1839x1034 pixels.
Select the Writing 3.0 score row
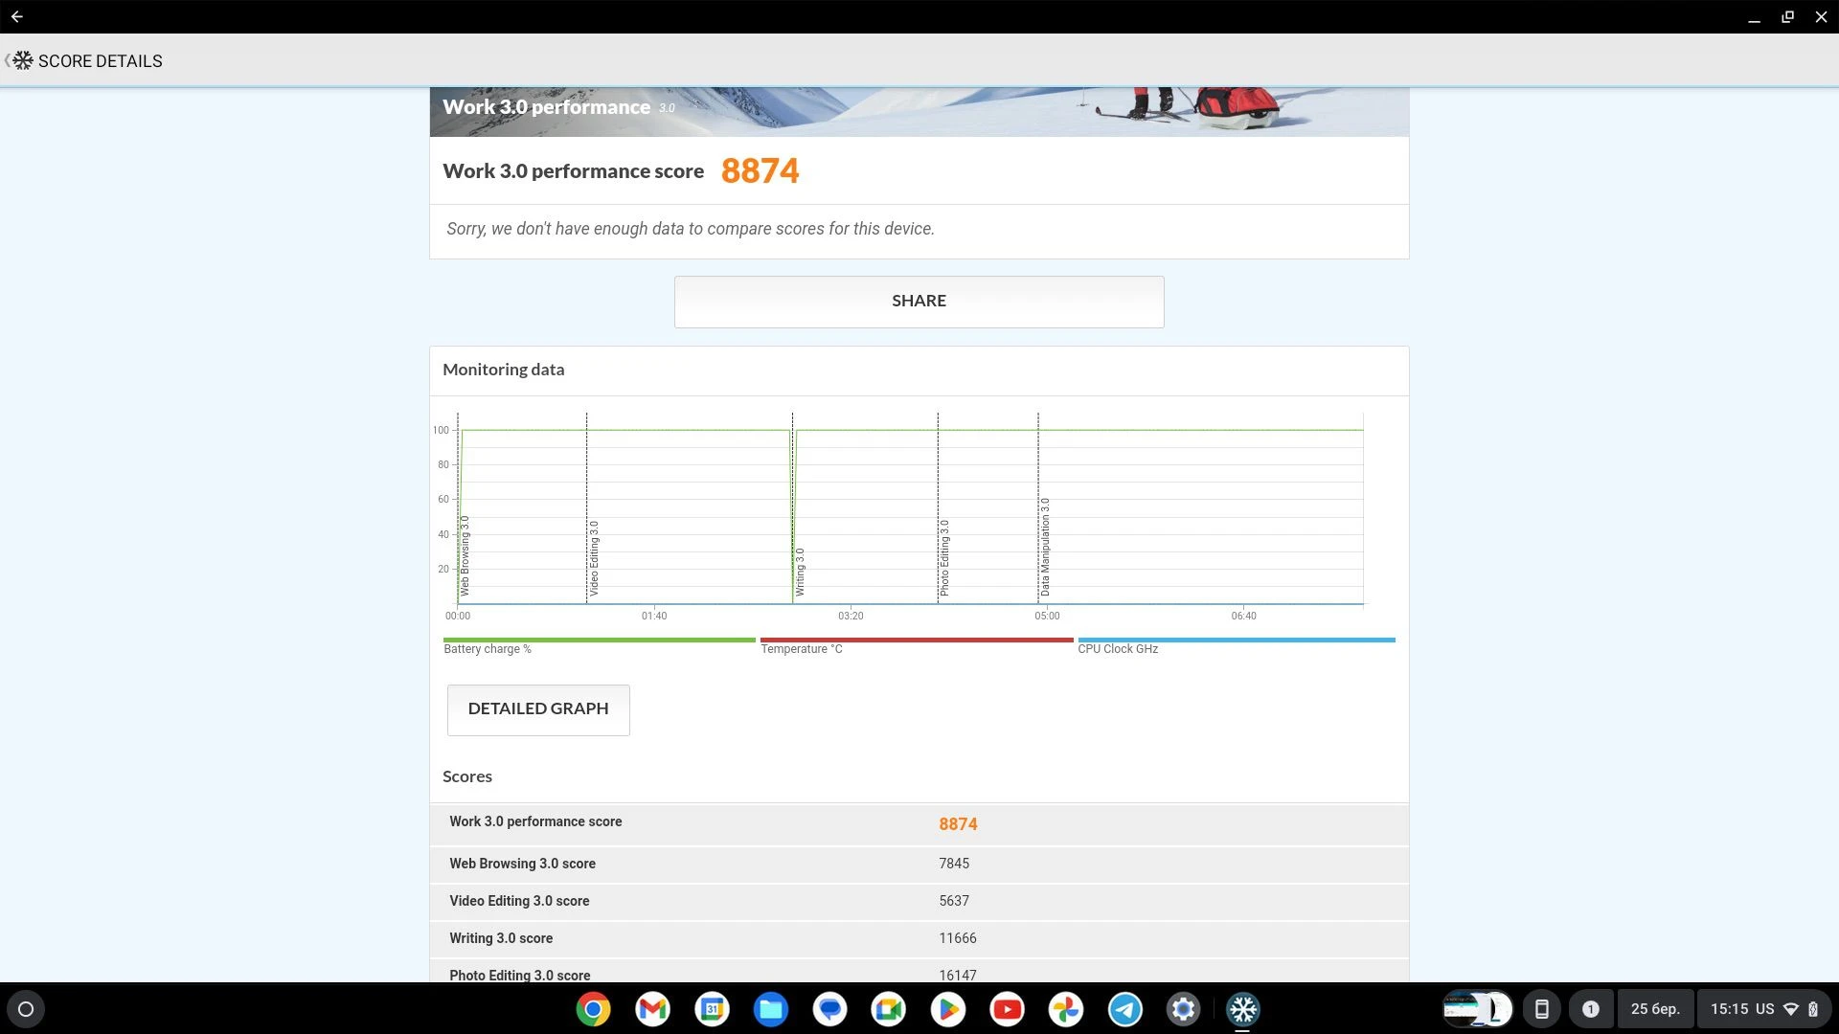coord(919,939)
